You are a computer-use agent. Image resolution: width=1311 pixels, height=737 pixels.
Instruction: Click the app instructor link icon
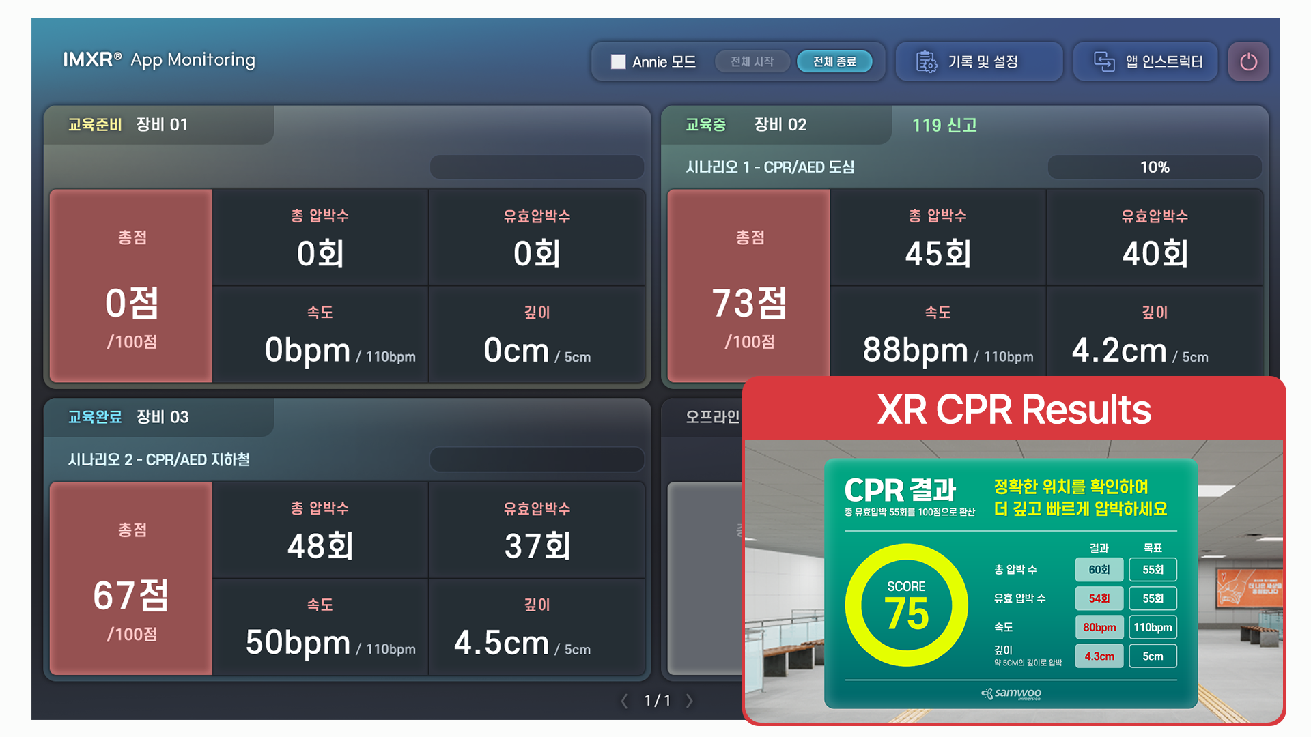click(x=1104, y=61)
